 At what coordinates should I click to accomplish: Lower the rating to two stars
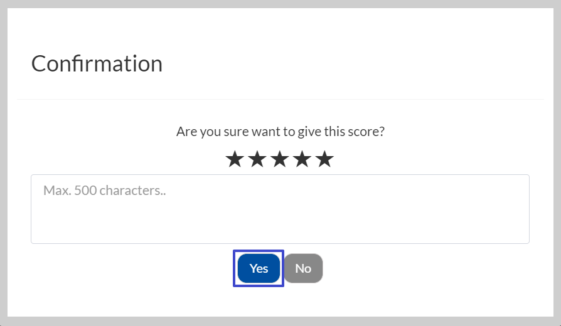258,159
